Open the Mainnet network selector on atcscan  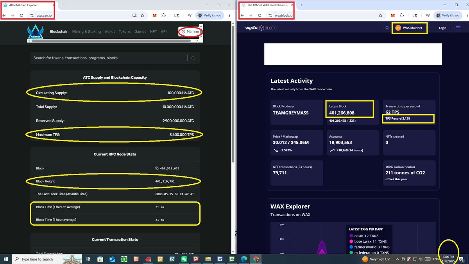190,31
